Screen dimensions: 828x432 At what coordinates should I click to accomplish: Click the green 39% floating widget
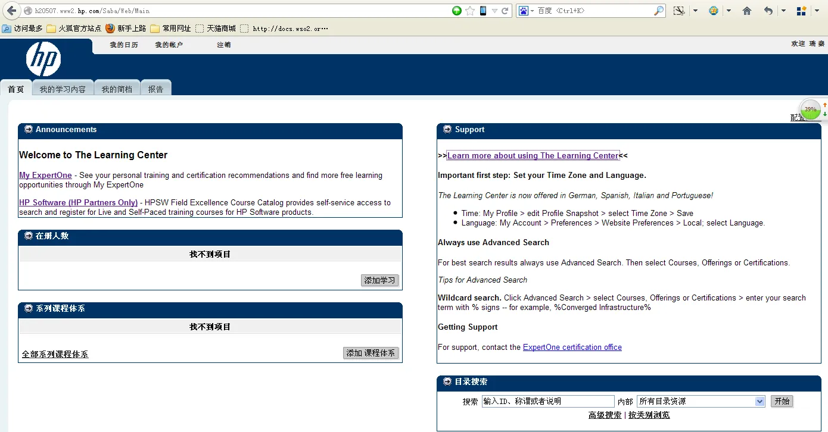tap(810, 109)
